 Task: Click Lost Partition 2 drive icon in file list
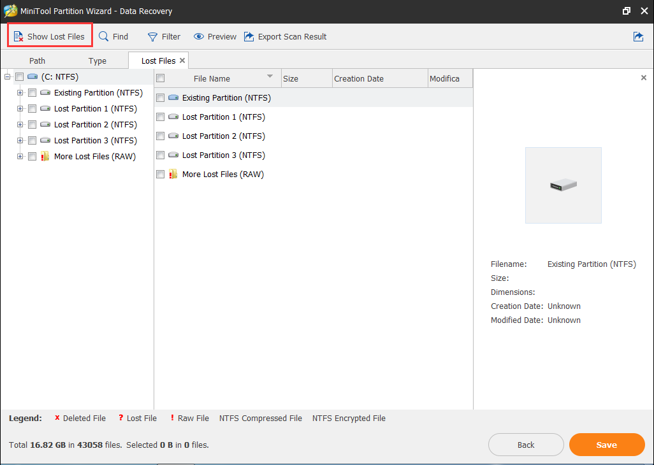[173, 136]
